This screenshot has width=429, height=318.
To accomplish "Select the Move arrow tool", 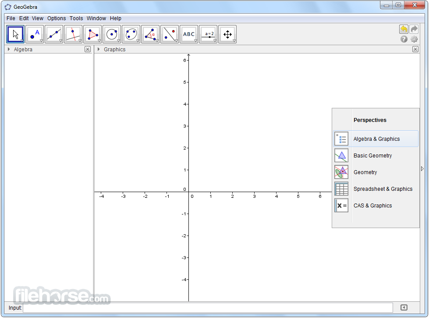I will (x=15, y=34).
